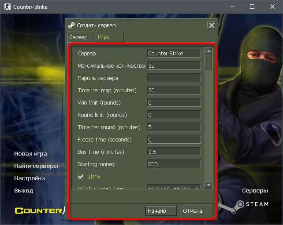This screenshot has width=283, height=225.
Task: Click the Counter-Strike app icon in title bar
Action: coord(7,7)
